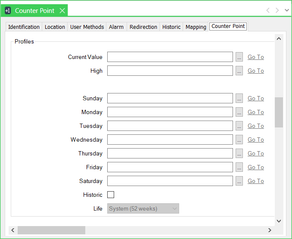Click the horizontal scrollbar thumb at bottom
Viewport: 292px width, 239px height.
coord(51,230)
